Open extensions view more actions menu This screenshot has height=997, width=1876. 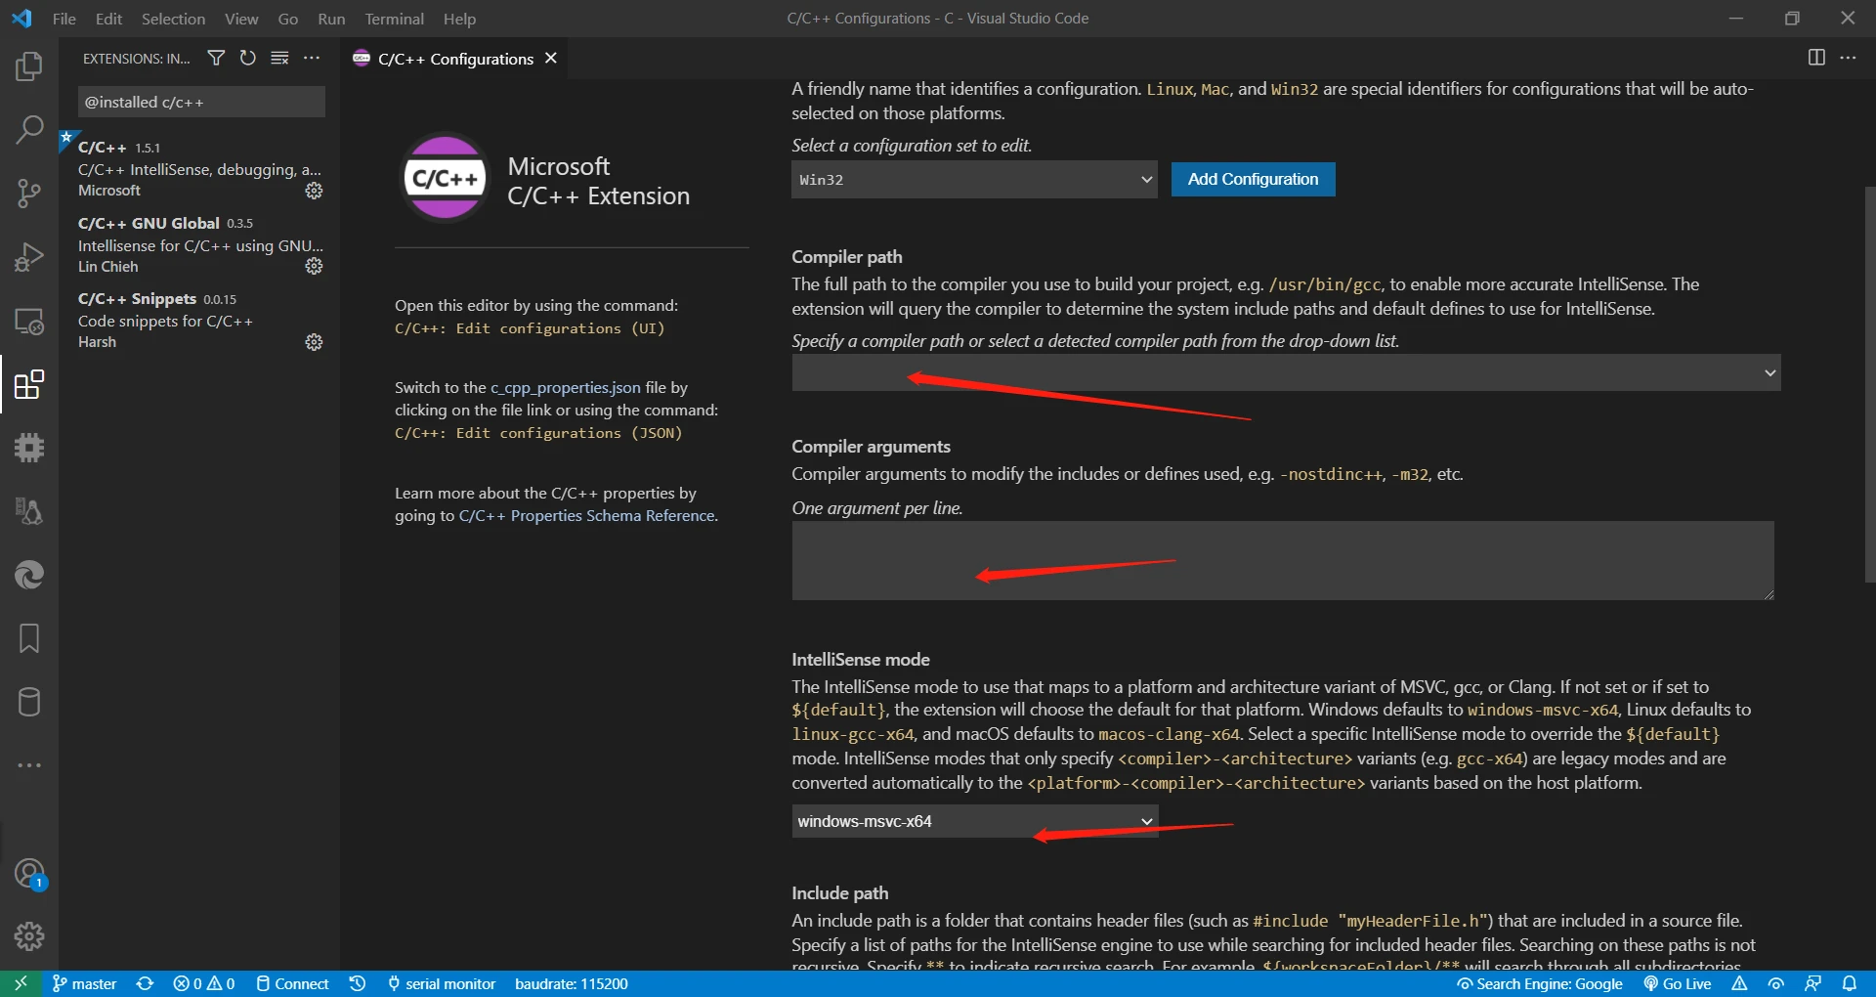pyautogui.click(x=312, y=59)
